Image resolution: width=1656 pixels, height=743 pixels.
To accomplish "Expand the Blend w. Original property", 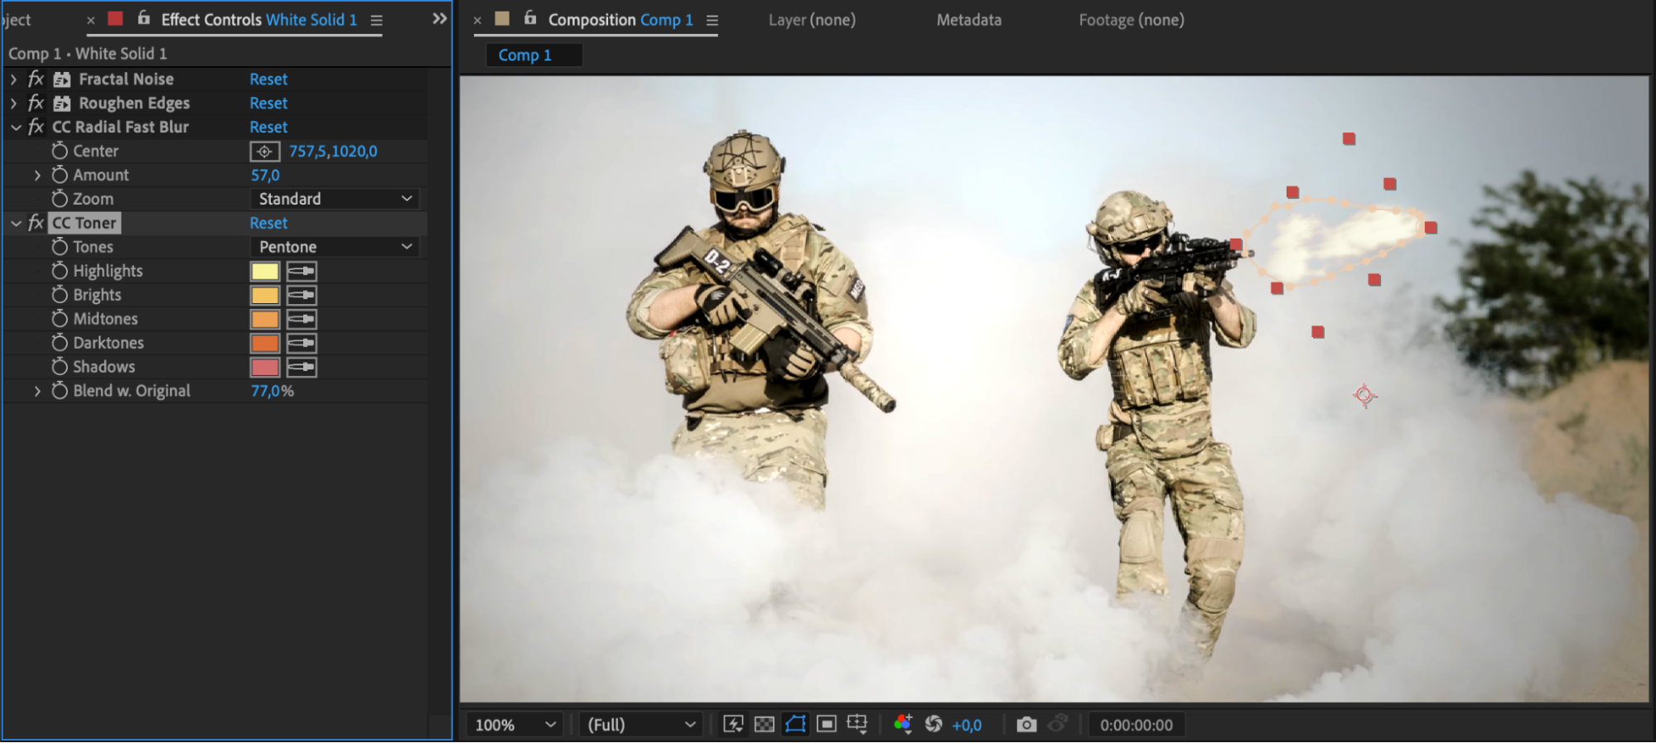I will (x=37, y=391).
